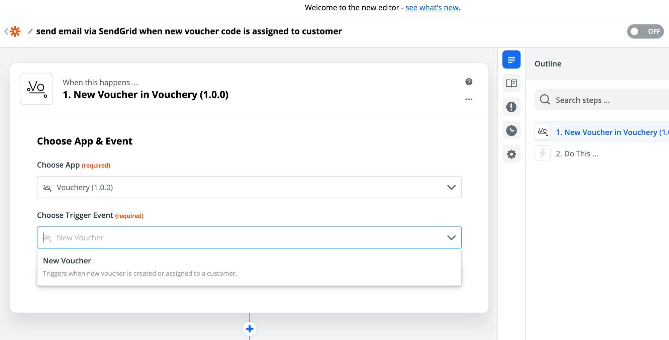Click the Zapier orange asterisk logo
This screenshot has width=669, height=340.
click(15, 31)
